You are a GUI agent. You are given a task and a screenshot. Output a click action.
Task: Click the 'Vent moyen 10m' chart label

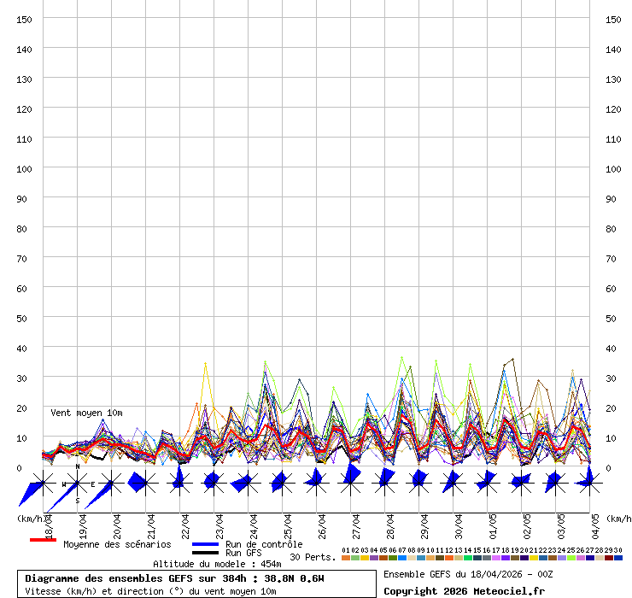pos(86,413)
